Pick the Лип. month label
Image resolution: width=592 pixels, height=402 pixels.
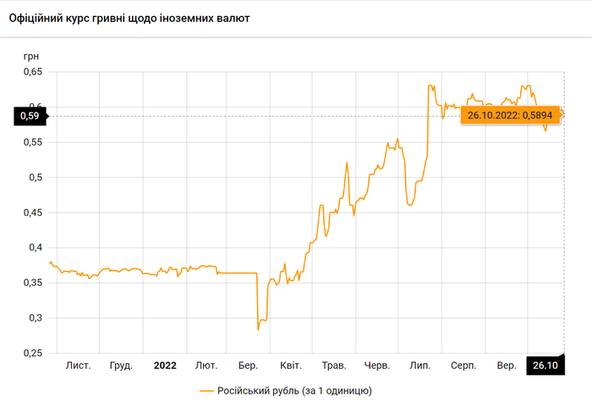419,366
